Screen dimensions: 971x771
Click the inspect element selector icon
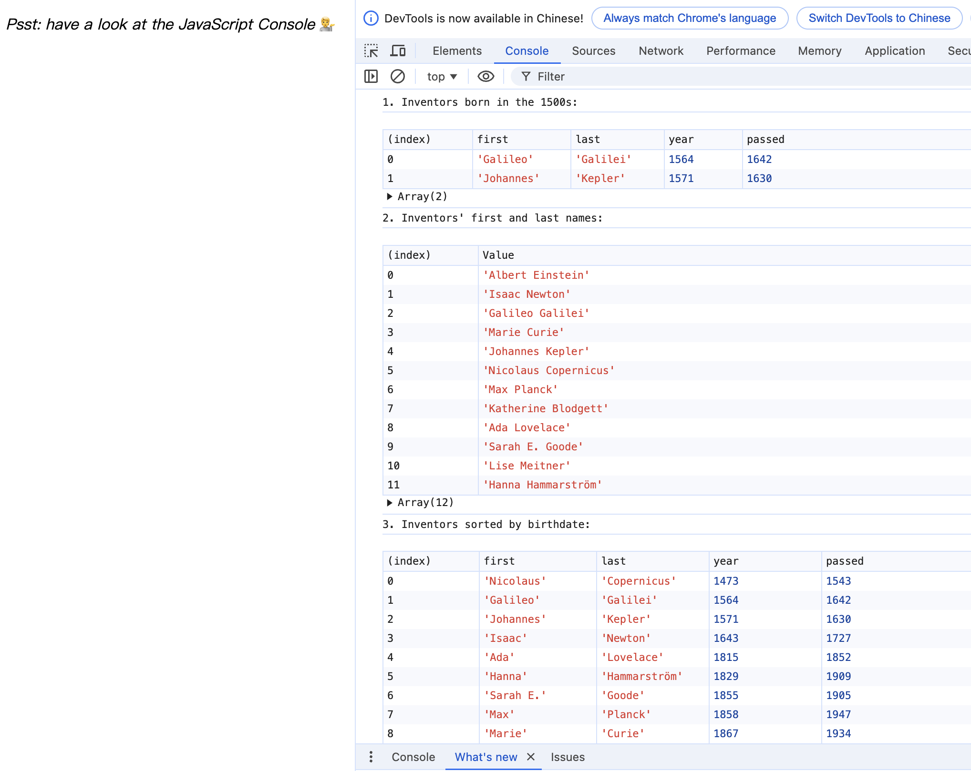pyautogui.click(x=371, y=51)
